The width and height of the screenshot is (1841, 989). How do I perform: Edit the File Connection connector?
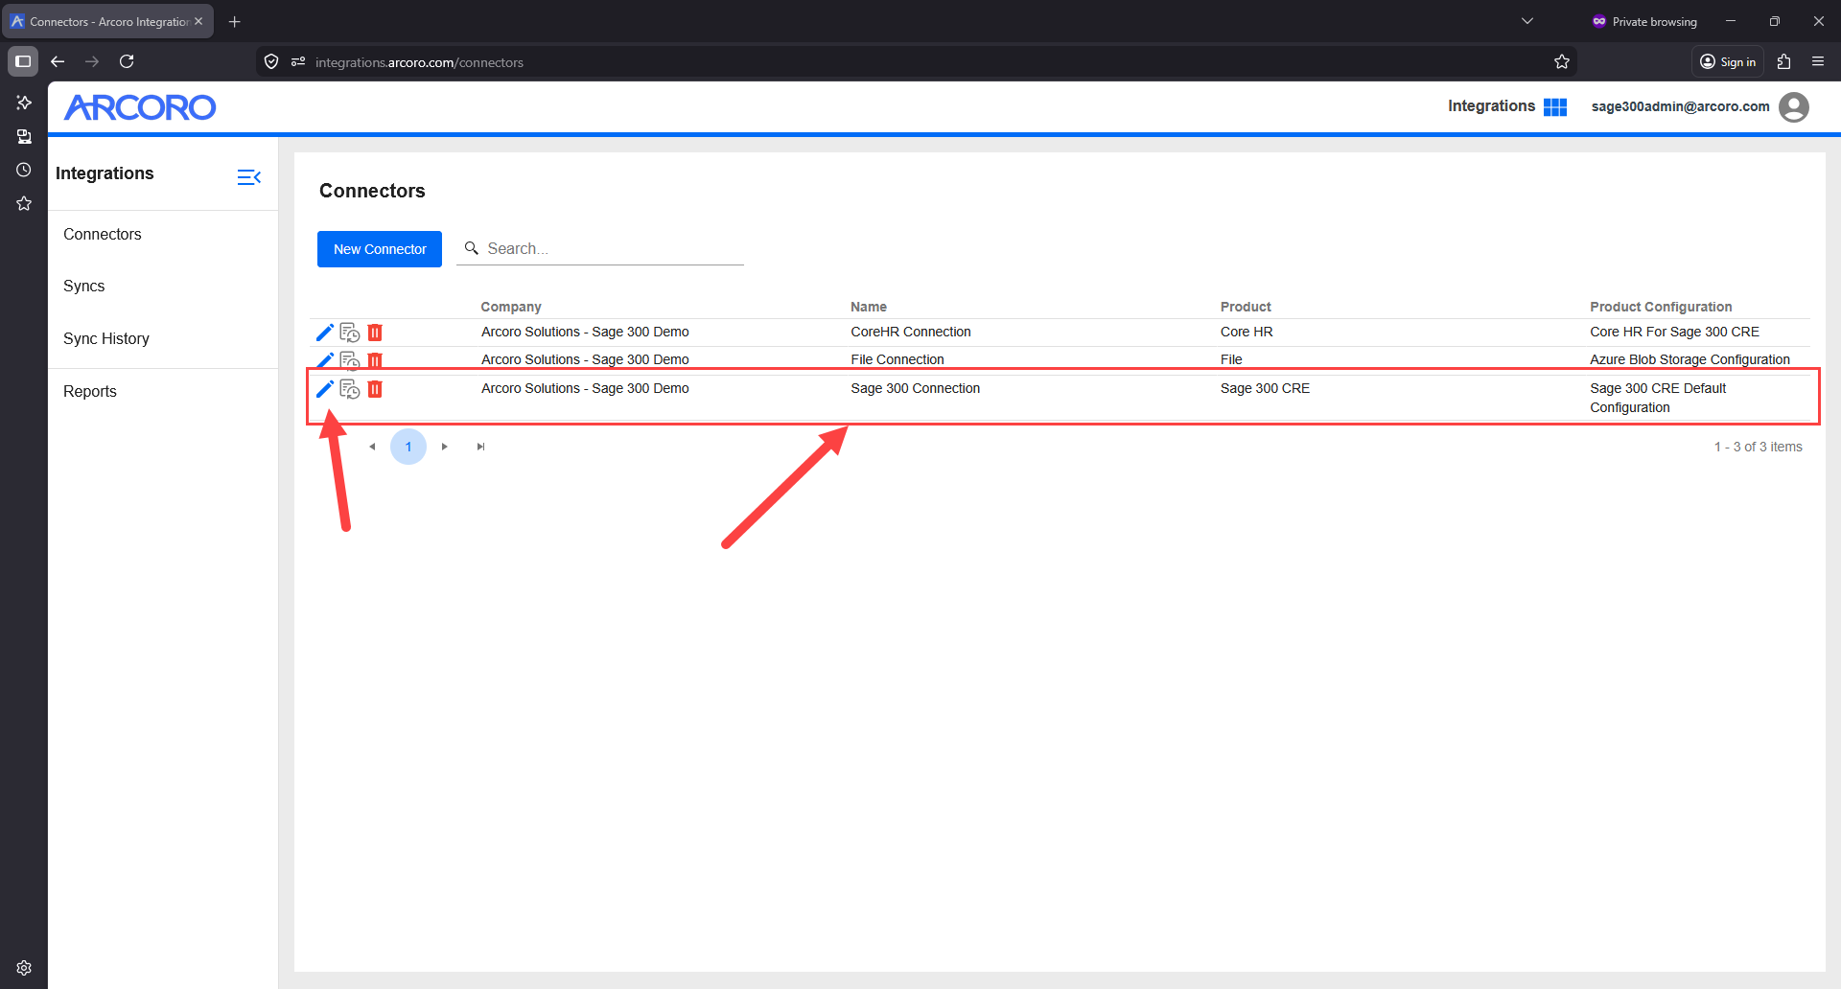[x=325, y=360]
